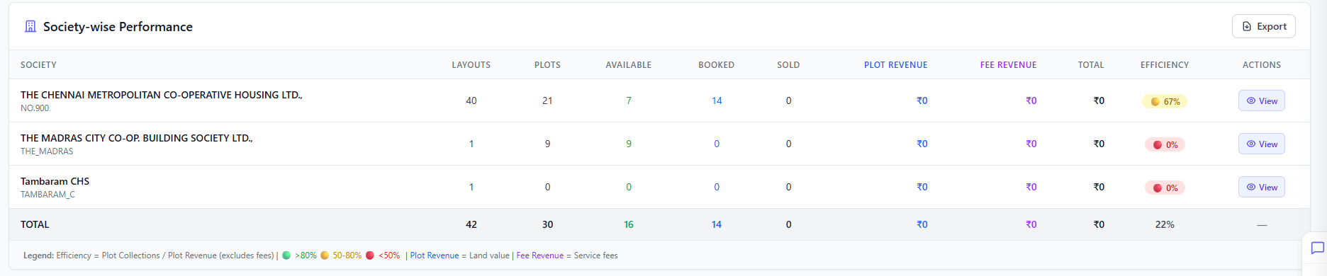Open booked count 14 for Chennai Metropolitan
This screenshot has width=1327, height=276.
click(717, 100)
